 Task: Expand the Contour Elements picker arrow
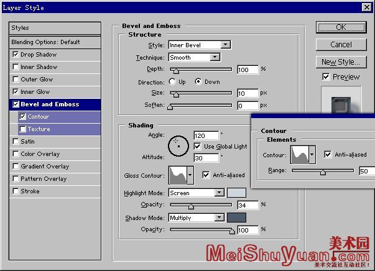coord(312,155)
